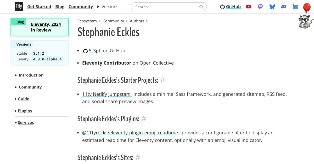Expand the Versions disclosure in header
The width and height of the screenshot is (314, 164).
108,7
